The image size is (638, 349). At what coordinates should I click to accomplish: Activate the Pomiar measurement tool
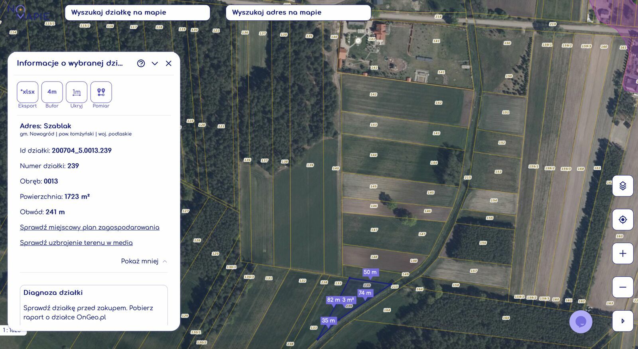click(x=101, y=92)
